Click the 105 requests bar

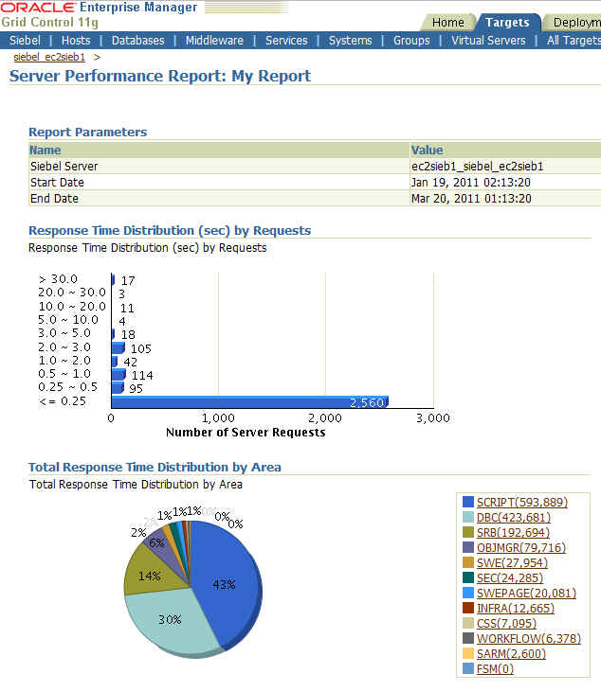point(118,348)
